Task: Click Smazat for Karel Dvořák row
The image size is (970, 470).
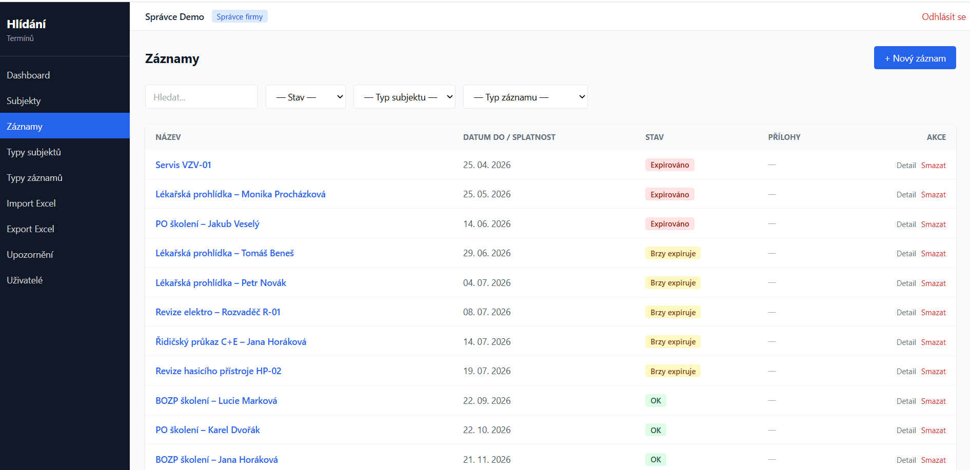Action: pos(933,431)
